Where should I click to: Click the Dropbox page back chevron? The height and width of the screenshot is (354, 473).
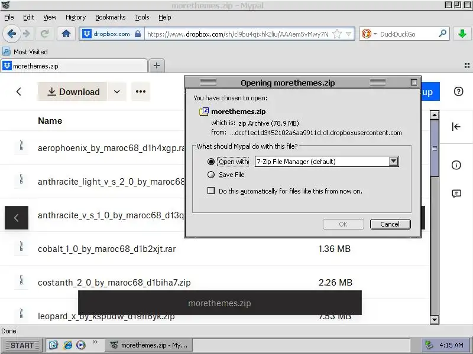tap(19, 91)
